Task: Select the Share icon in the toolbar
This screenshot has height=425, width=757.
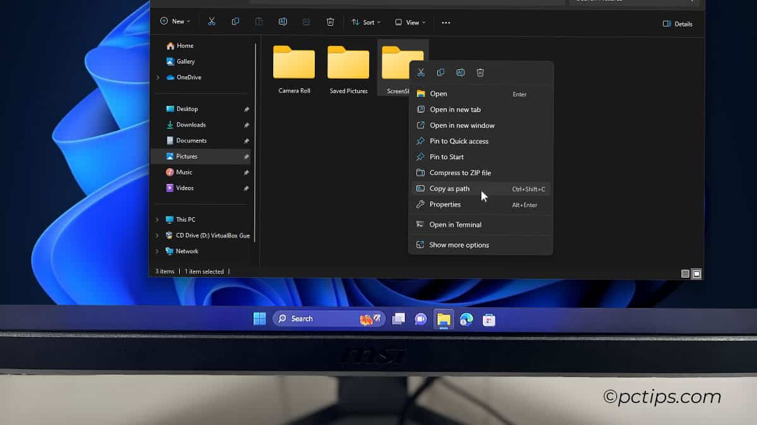Action: [307, 22]
